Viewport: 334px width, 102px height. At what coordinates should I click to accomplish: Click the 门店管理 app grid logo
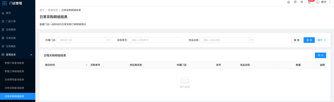point(4,3)
